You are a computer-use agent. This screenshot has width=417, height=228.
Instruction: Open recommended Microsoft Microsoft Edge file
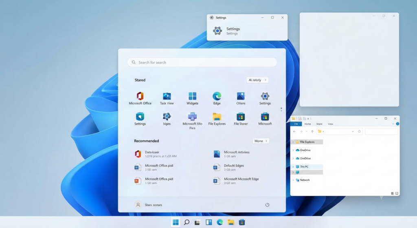coord(236,181)
